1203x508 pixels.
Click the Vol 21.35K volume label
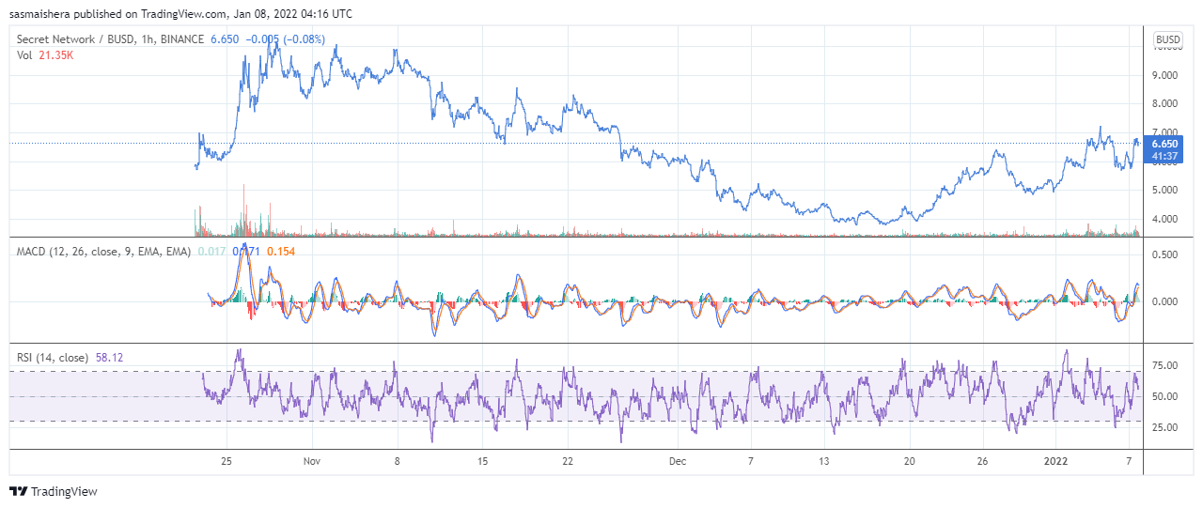pos(45,55)
